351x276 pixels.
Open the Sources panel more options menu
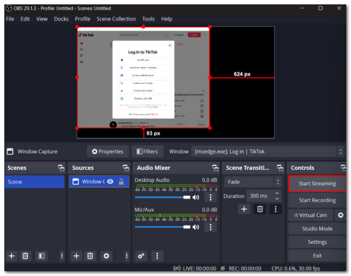coord(126,256)
